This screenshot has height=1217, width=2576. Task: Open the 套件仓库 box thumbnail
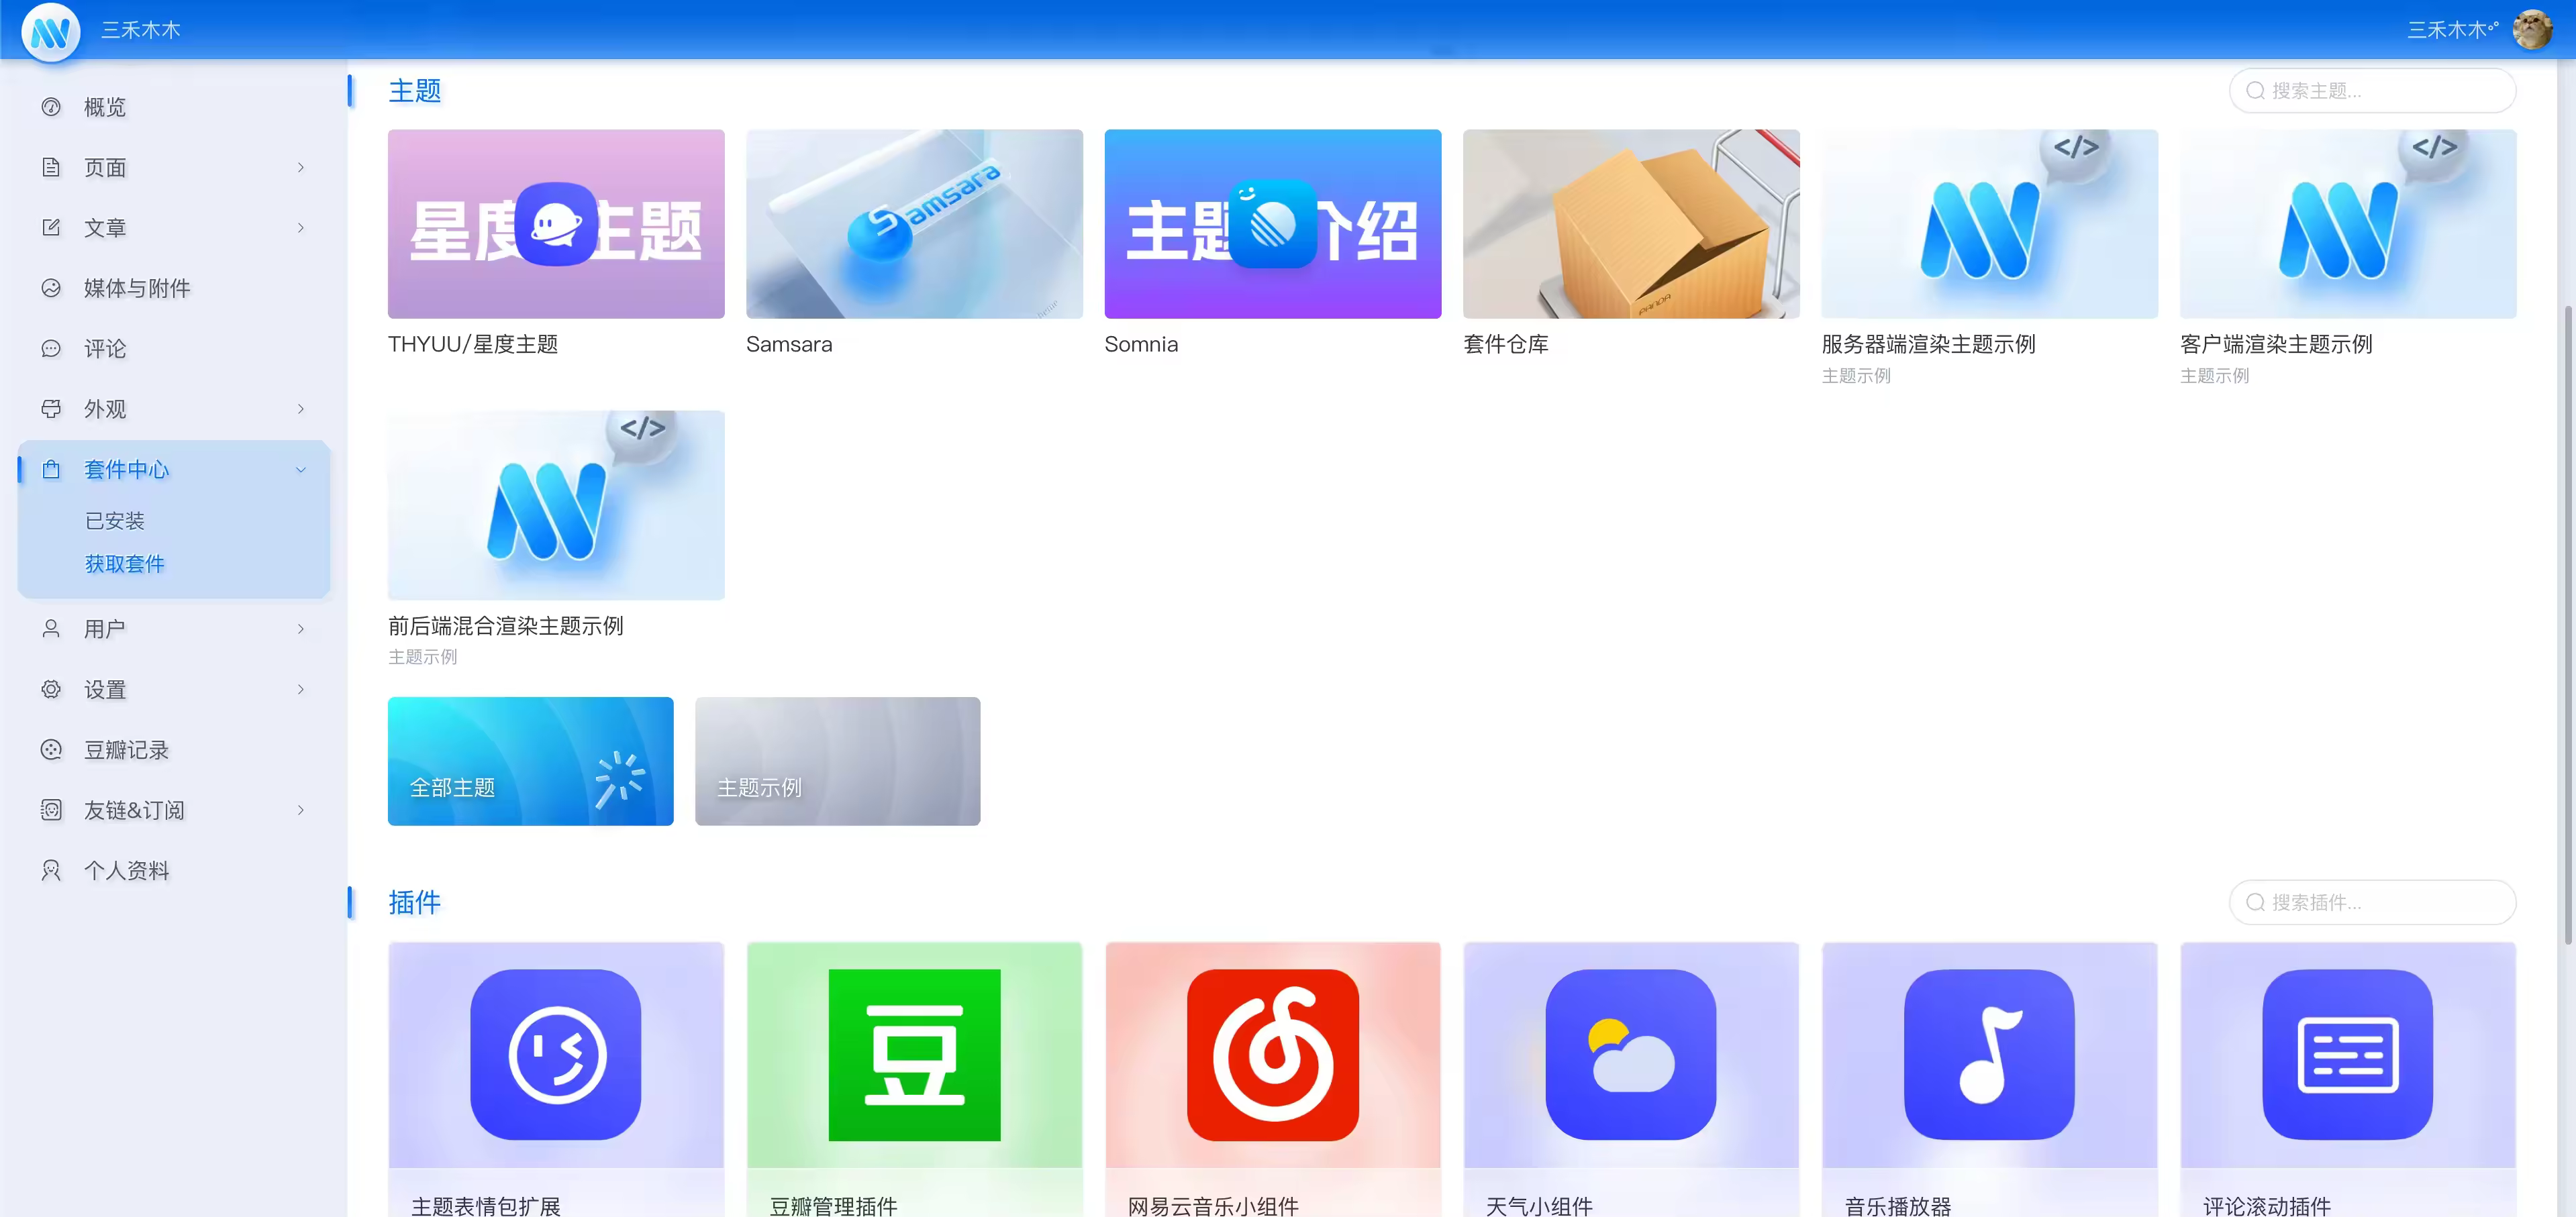click(x=1631, y=224)
